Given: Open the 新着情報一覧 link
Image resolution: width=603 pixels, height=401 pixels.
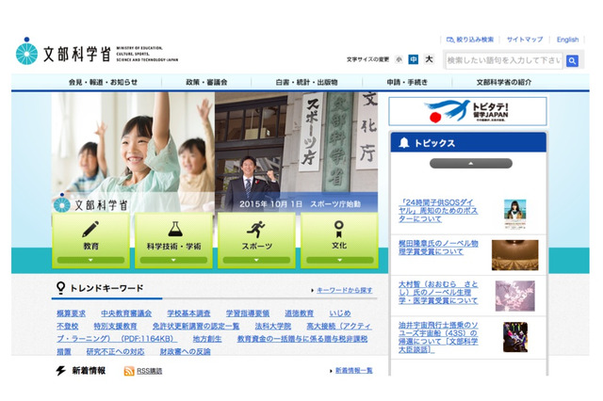Looking at the screenshot, I should point(354,371).
